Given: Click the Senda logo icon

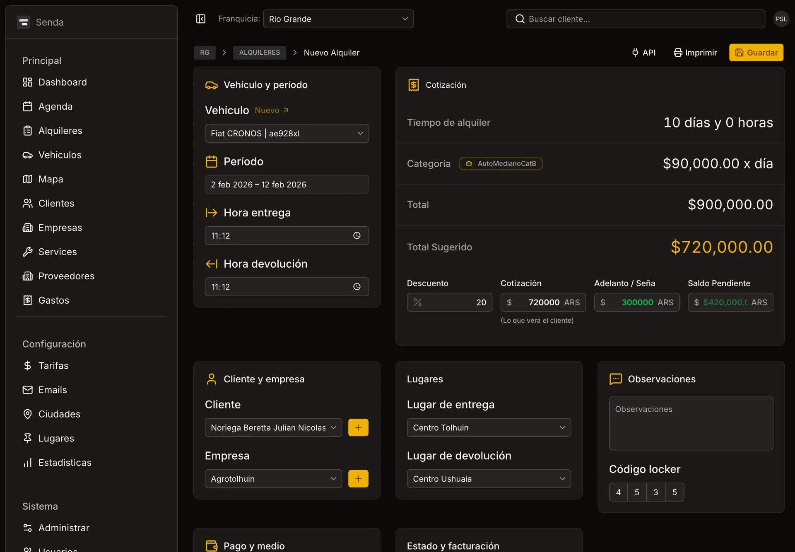Looking at the screenshot, I should [24, 22].
